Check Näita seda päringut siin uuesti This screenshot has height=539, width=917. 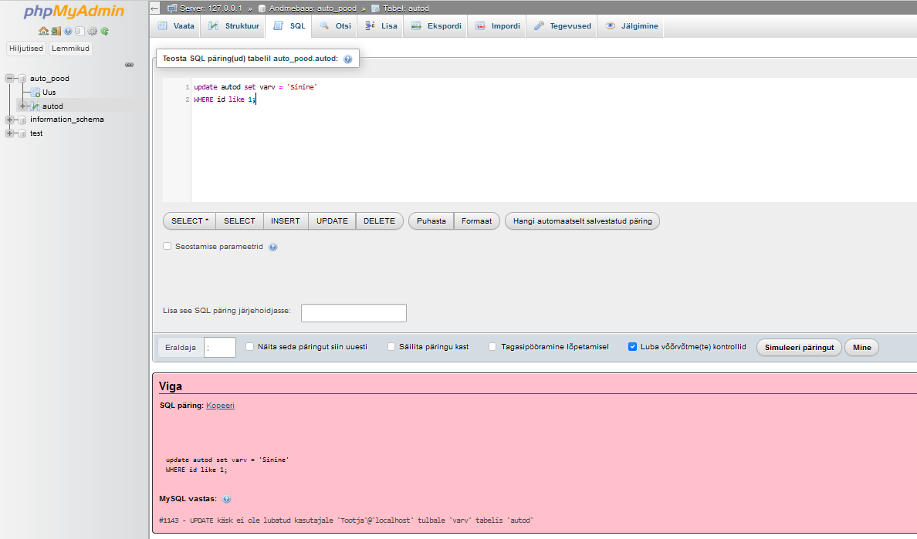coord(249,347)
